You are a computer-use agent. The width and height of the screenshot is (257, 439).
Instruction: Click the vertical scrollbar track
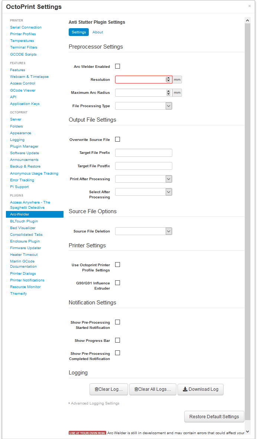pyautogui.click(x=247, y=224)
